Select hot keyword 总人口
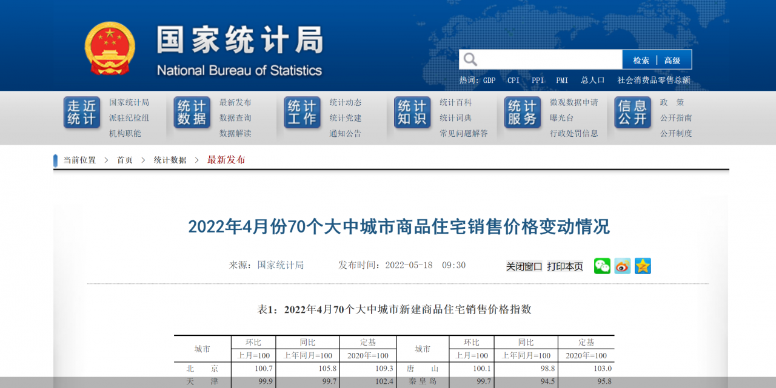 593,80
